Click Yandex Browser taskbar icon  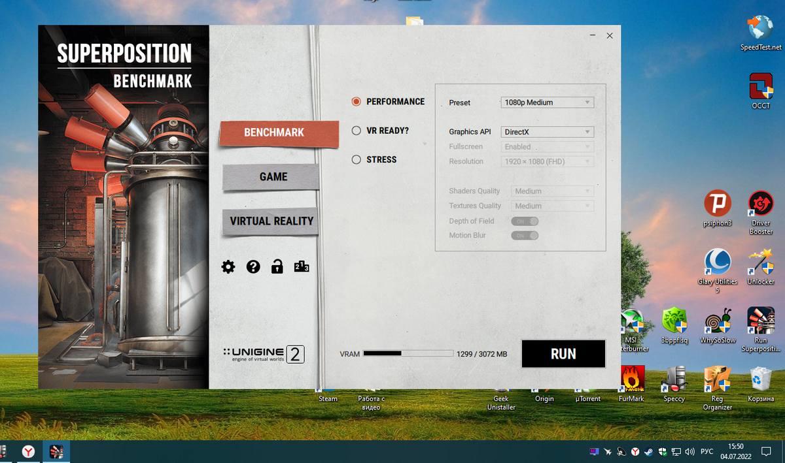pyautogui.click(x=28, y=451)
